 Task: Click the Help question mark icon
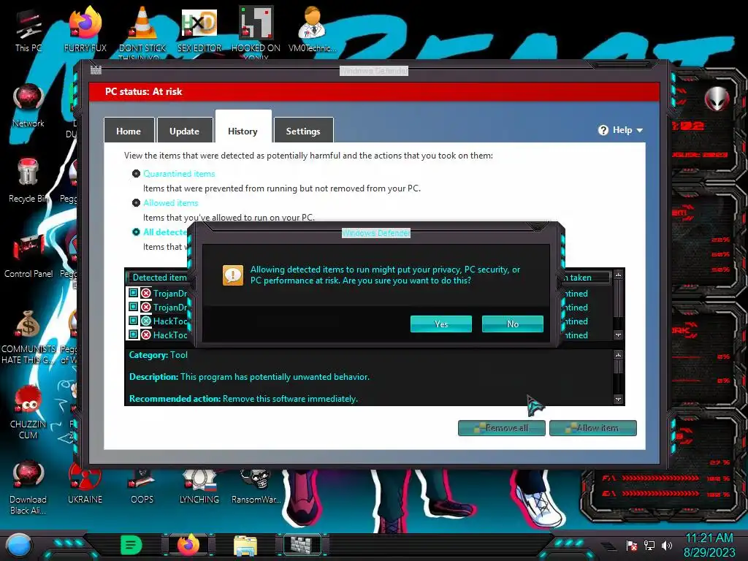(x=603, y=130)
